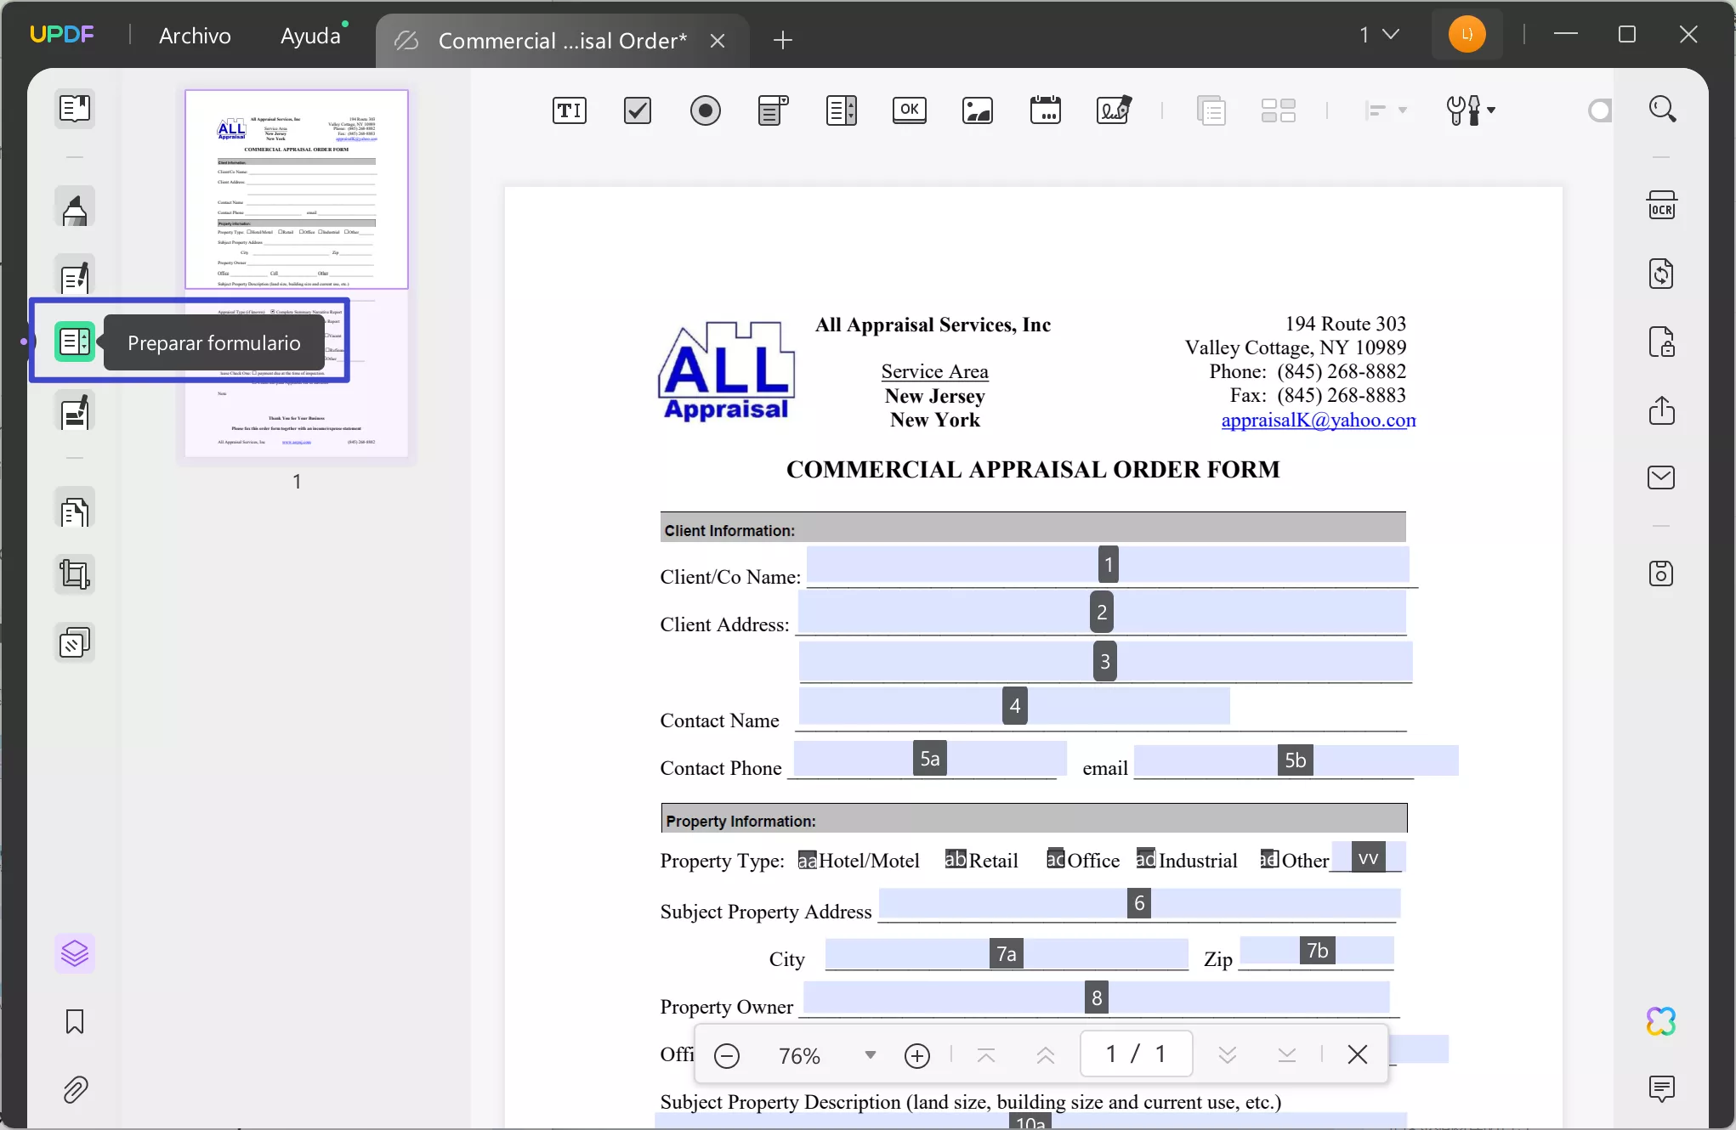
Task: Save as other disk icon
Action: click(1661, 573)
